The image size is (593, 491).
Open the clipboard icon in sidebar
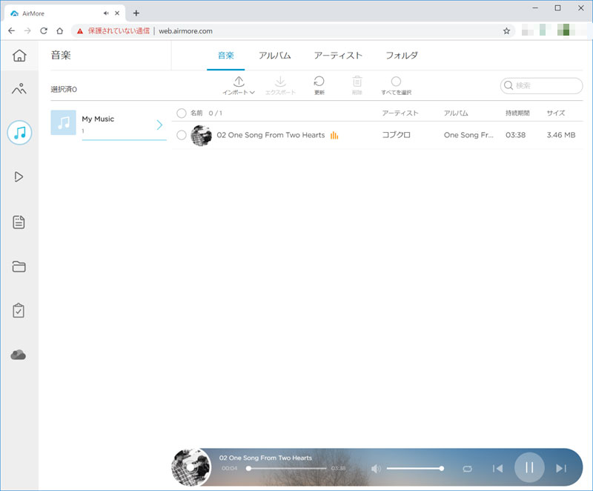(19, 311)
